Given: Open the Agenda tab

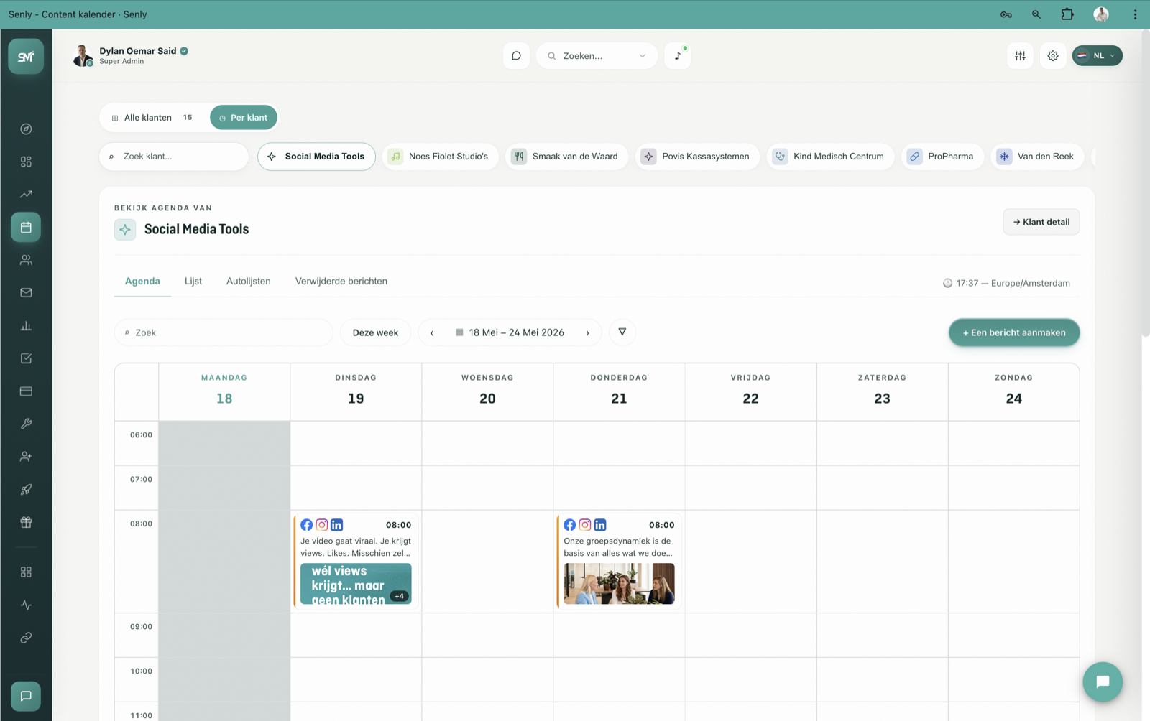Looking at the screenshot, I should point(142,282).
